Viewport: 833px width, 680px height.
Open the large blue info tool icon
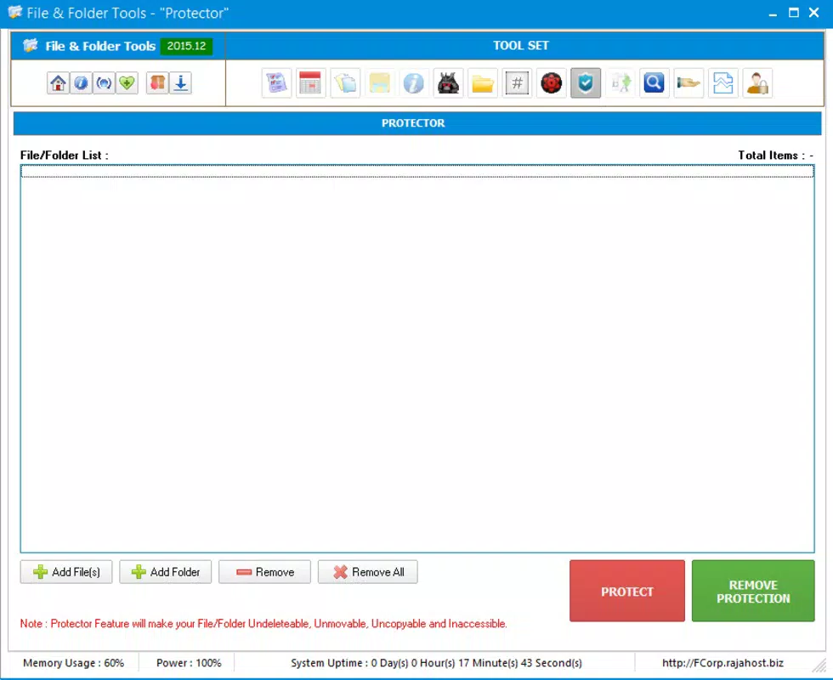[414, 83]
